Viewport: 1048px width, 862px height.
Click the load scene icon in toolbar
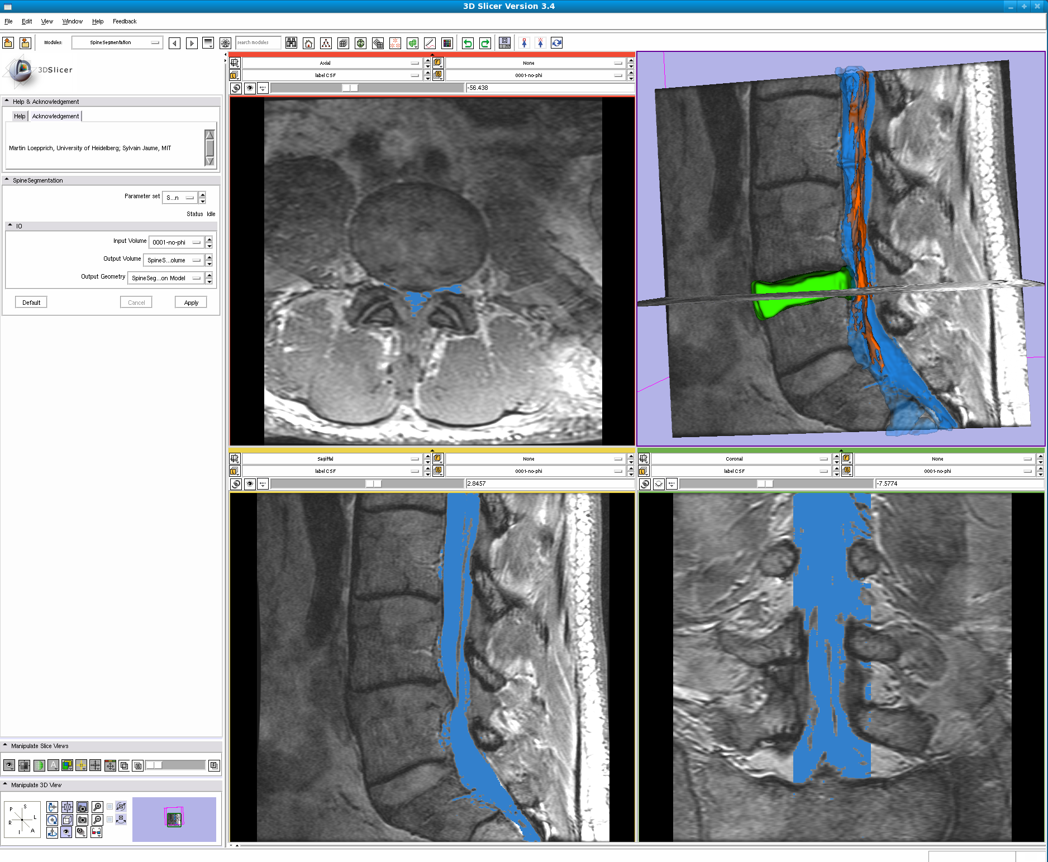coord(8,43)
